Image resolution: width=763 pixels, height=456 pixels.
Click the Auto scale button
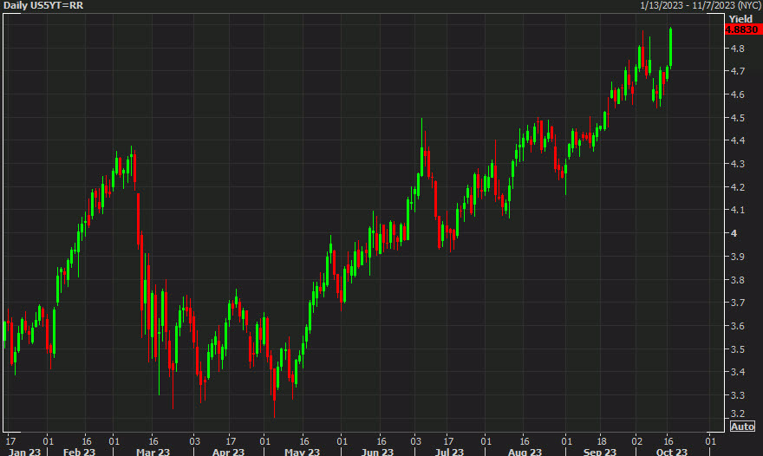[x=742, y=427]
